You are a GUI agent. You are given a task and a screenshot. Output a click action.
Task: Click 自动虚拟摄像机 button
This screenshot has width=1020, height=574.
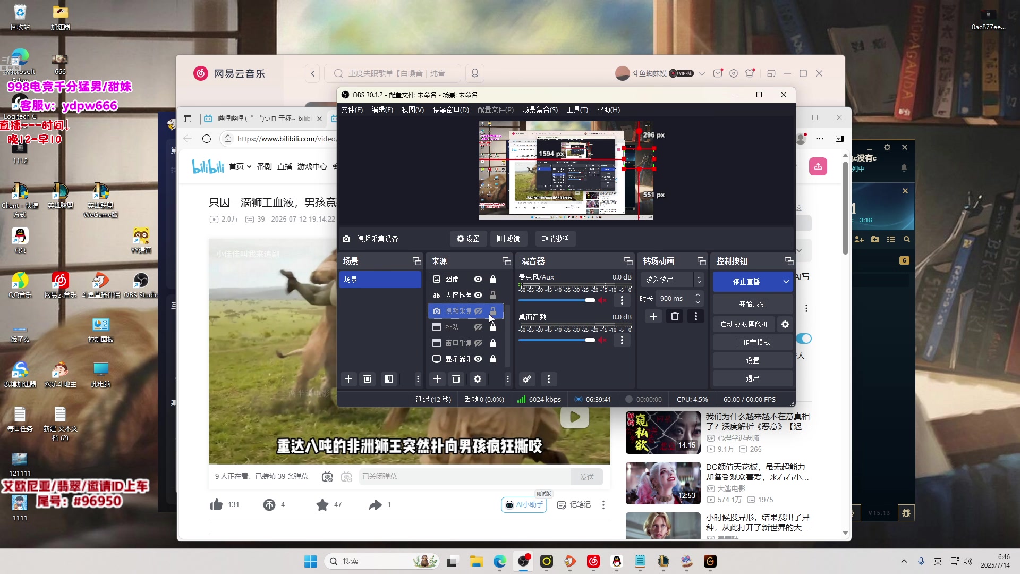(x=744, y=324)
